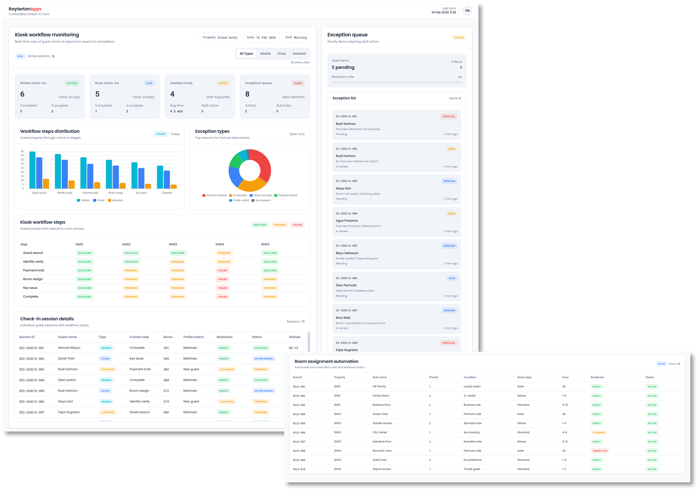Click the Room not ready legend icon
The width and height of the screenshot is (699, 491).
(x=251, y=195)
